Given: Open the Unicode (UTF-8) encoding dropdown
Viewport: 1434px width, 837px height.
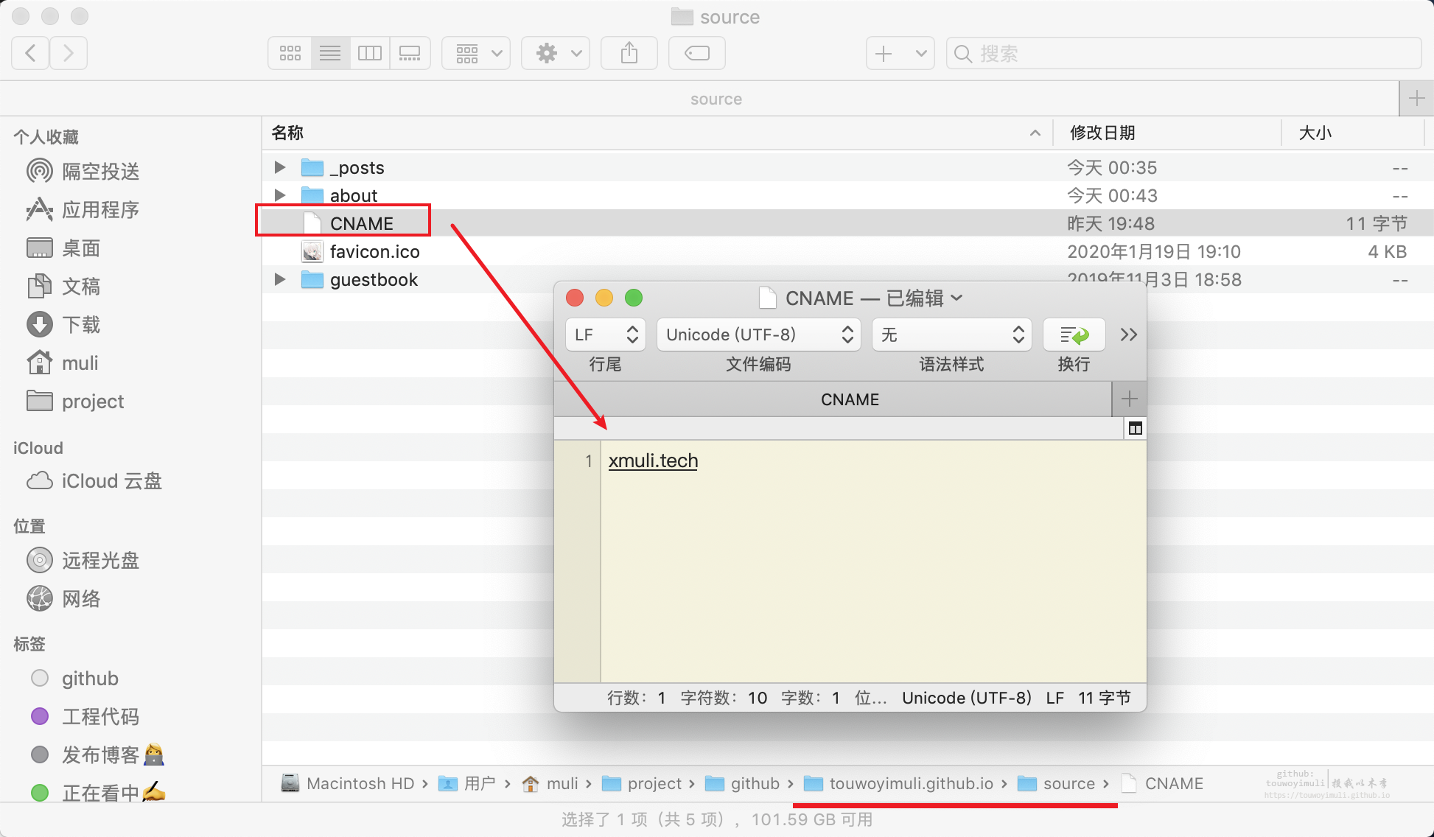Looking at the screenshot, I should (x=758, y=335).
